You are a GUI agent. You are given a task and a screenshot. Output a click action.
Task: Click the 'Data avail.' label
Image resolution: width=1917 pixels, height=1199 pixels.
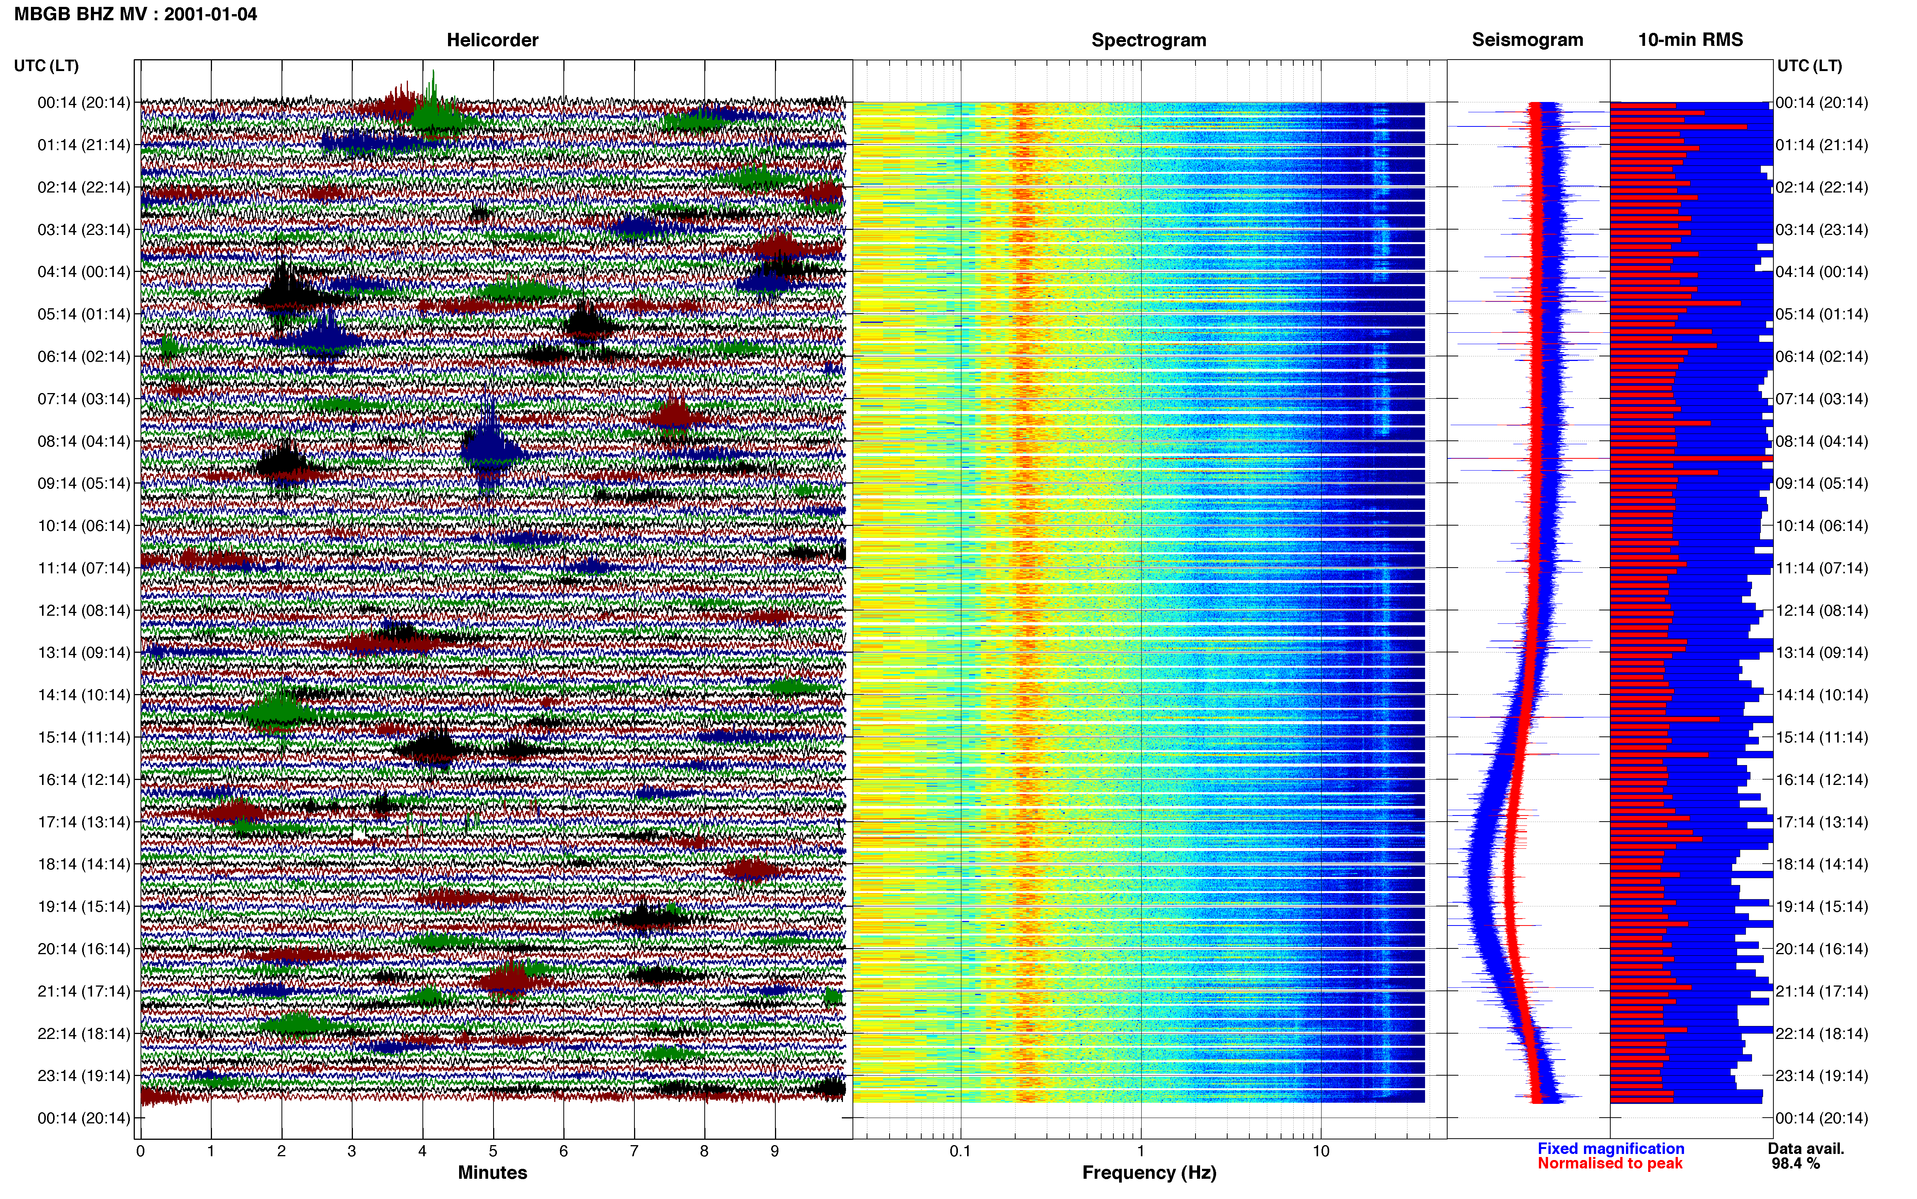[1806, 1148]
